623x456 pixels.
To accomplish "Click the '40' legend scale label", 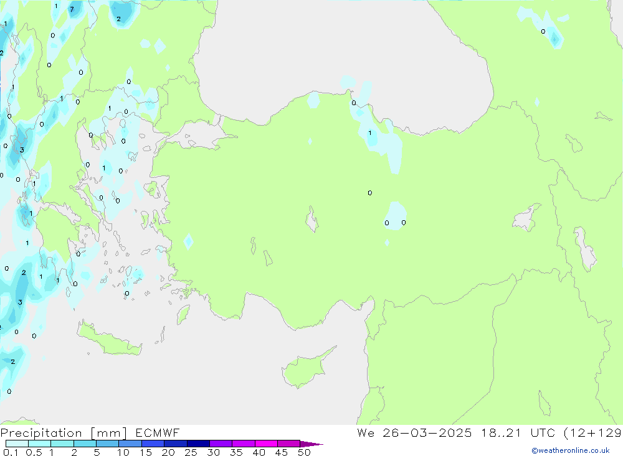I will [259, 452].
